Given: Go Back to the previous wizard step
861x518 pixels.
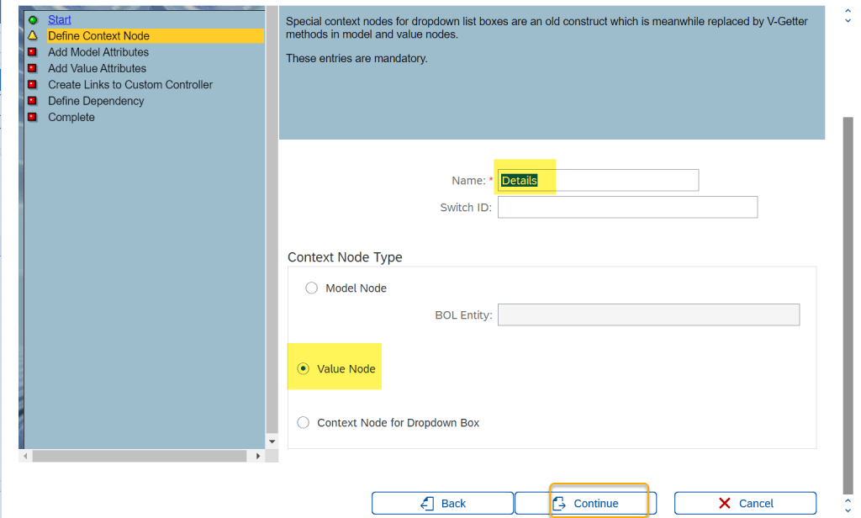Looking at the screenshot, I should click(442, 503).
